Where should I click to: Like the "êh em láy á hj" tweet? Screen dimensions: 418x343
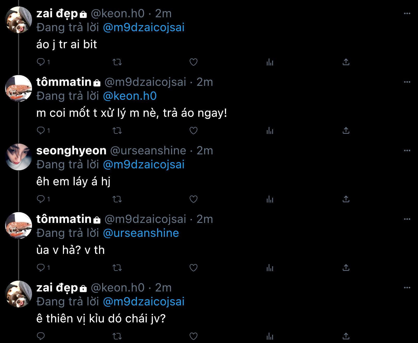point(194,199)
